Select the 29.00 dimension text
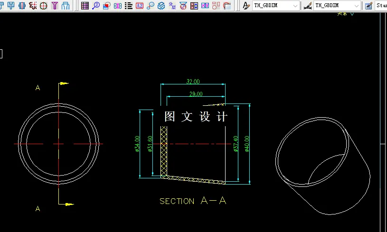Screen dimensions: 387x232 tap(196, 94)
